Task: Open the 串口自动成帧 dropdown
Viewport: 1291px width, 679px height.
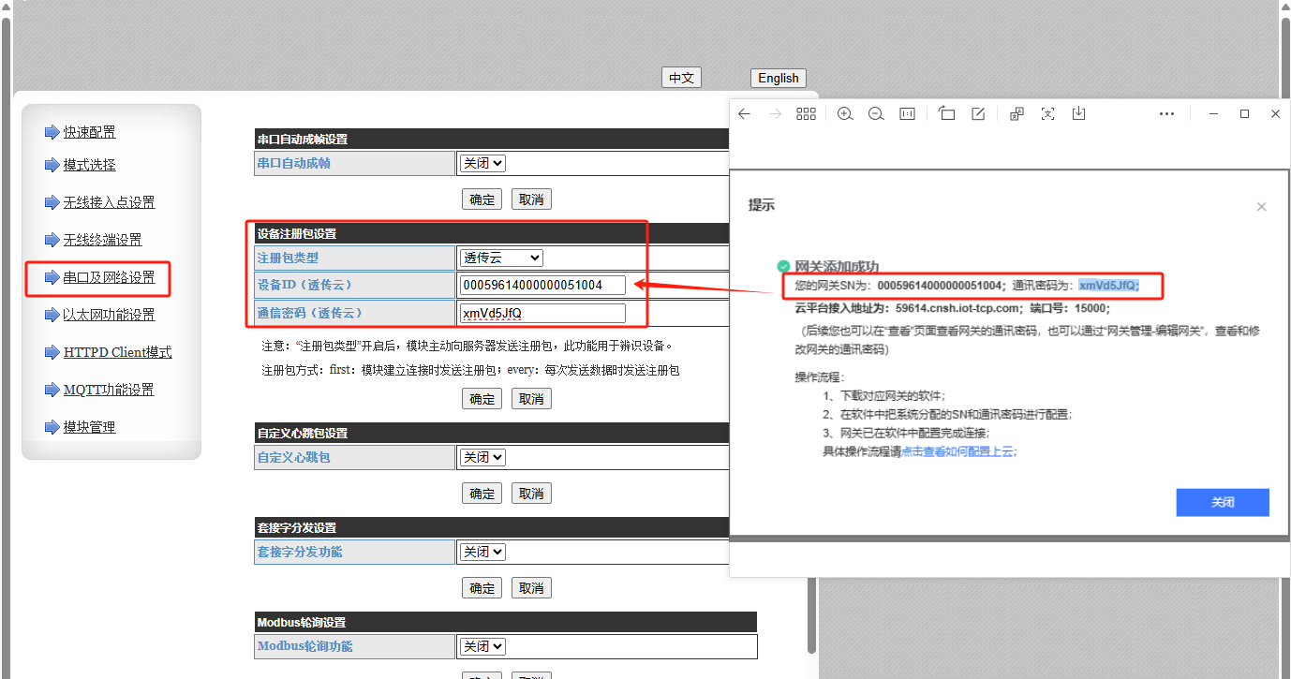Action: tap(482, 163)
